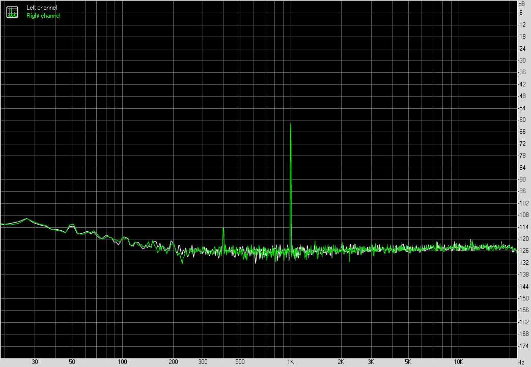The image size is (531, 367).
Task: Click the -36 dB scale label
Action: [x=522, y=72]
